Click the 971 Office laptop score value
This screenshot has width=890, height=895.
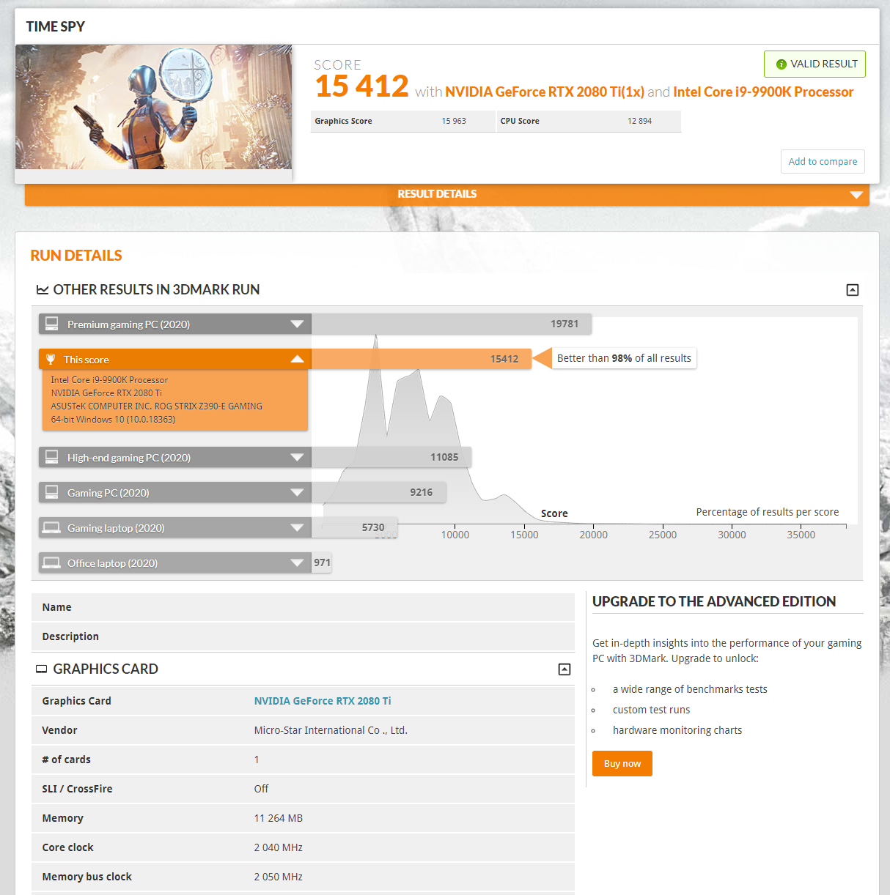[x=323, y=562]
